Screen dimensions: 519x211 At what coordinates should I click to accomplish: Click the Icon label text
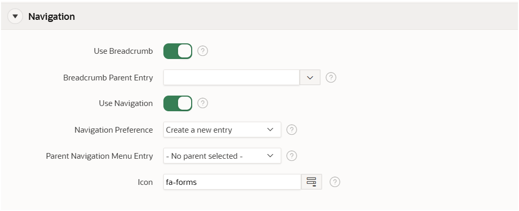pos(145,182)
